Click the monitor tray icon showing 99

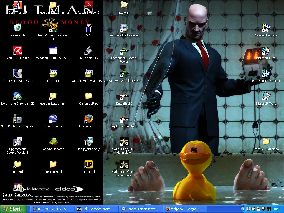263,209
